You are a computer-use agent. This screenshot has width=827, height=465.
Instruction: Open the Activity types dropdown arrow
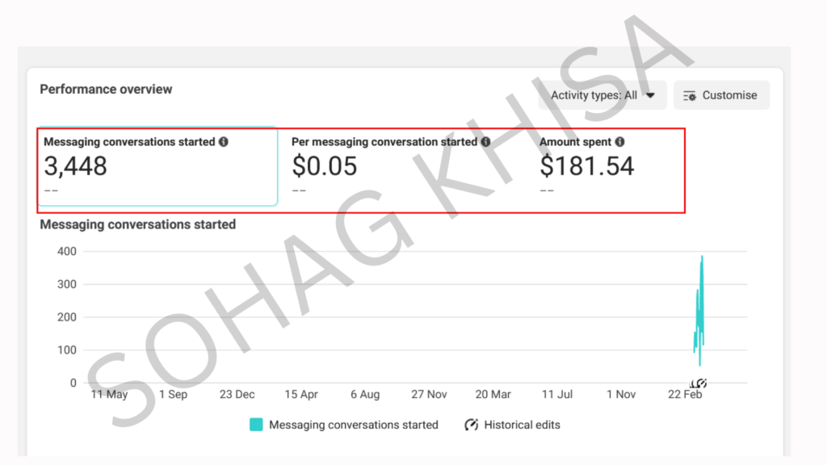click(650, 95)
